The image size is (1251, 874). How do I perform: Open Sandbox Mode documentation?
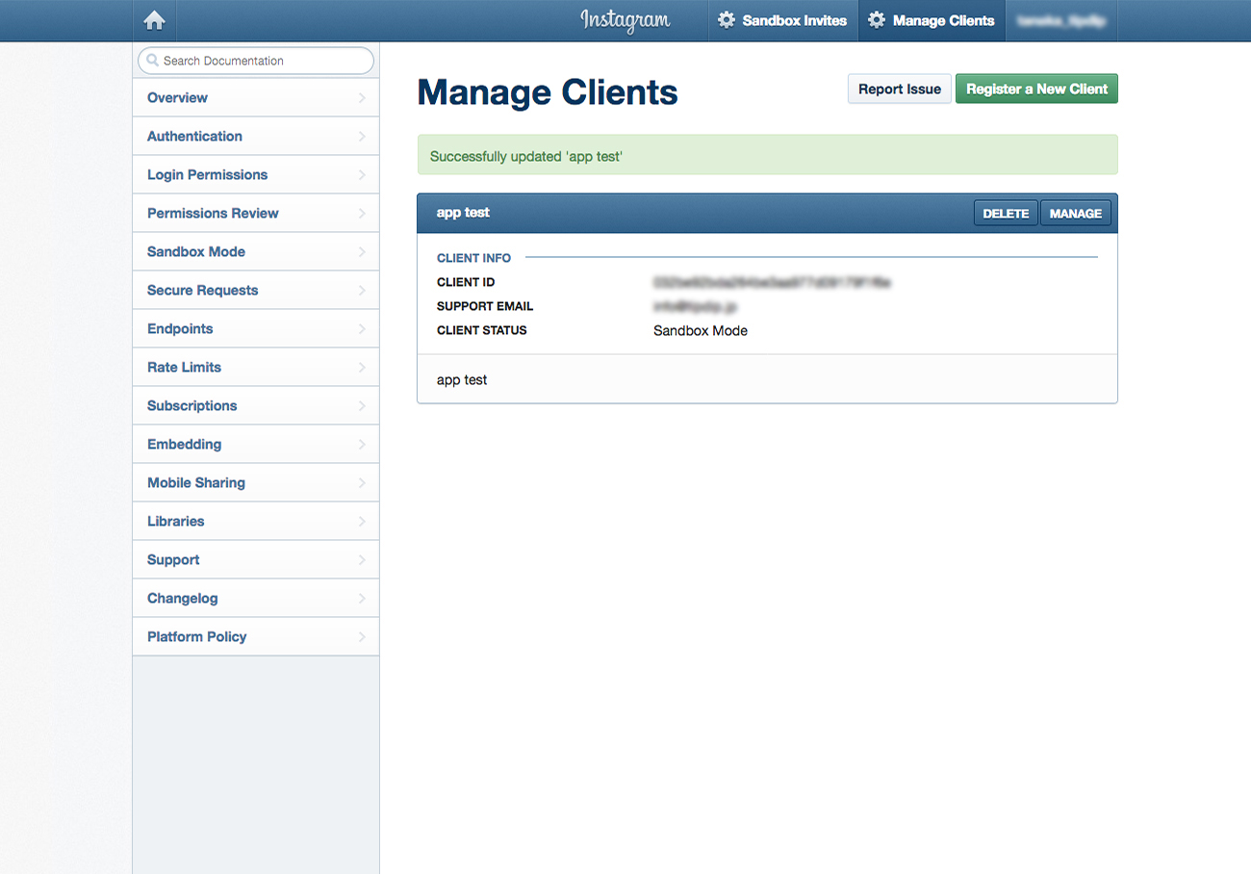click(x=256, y=251)
